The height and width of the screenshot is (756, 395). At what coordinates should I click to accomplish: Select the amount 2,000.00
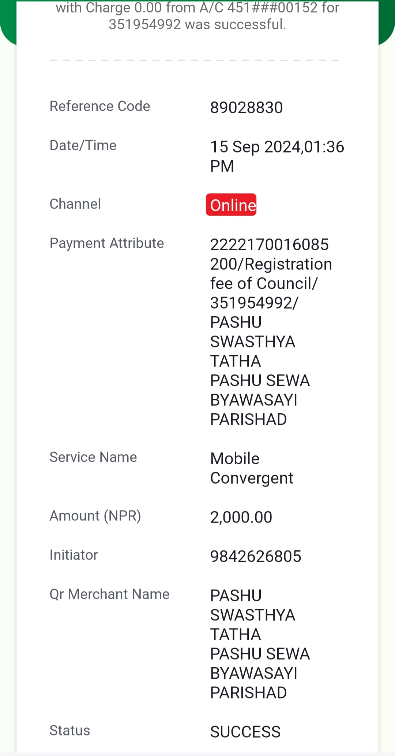[x=241, y=517]
